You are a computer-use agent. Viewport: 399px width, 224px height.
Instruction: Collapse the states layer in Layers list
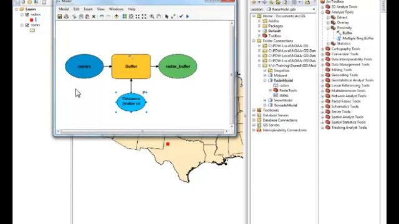point(22,25)
